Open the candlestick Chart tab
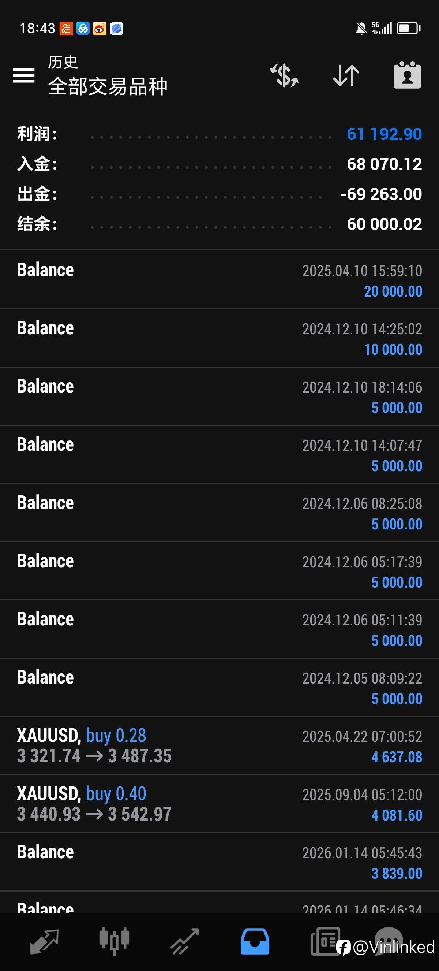The width and height of the screenshot is (439, 971). 114,941
